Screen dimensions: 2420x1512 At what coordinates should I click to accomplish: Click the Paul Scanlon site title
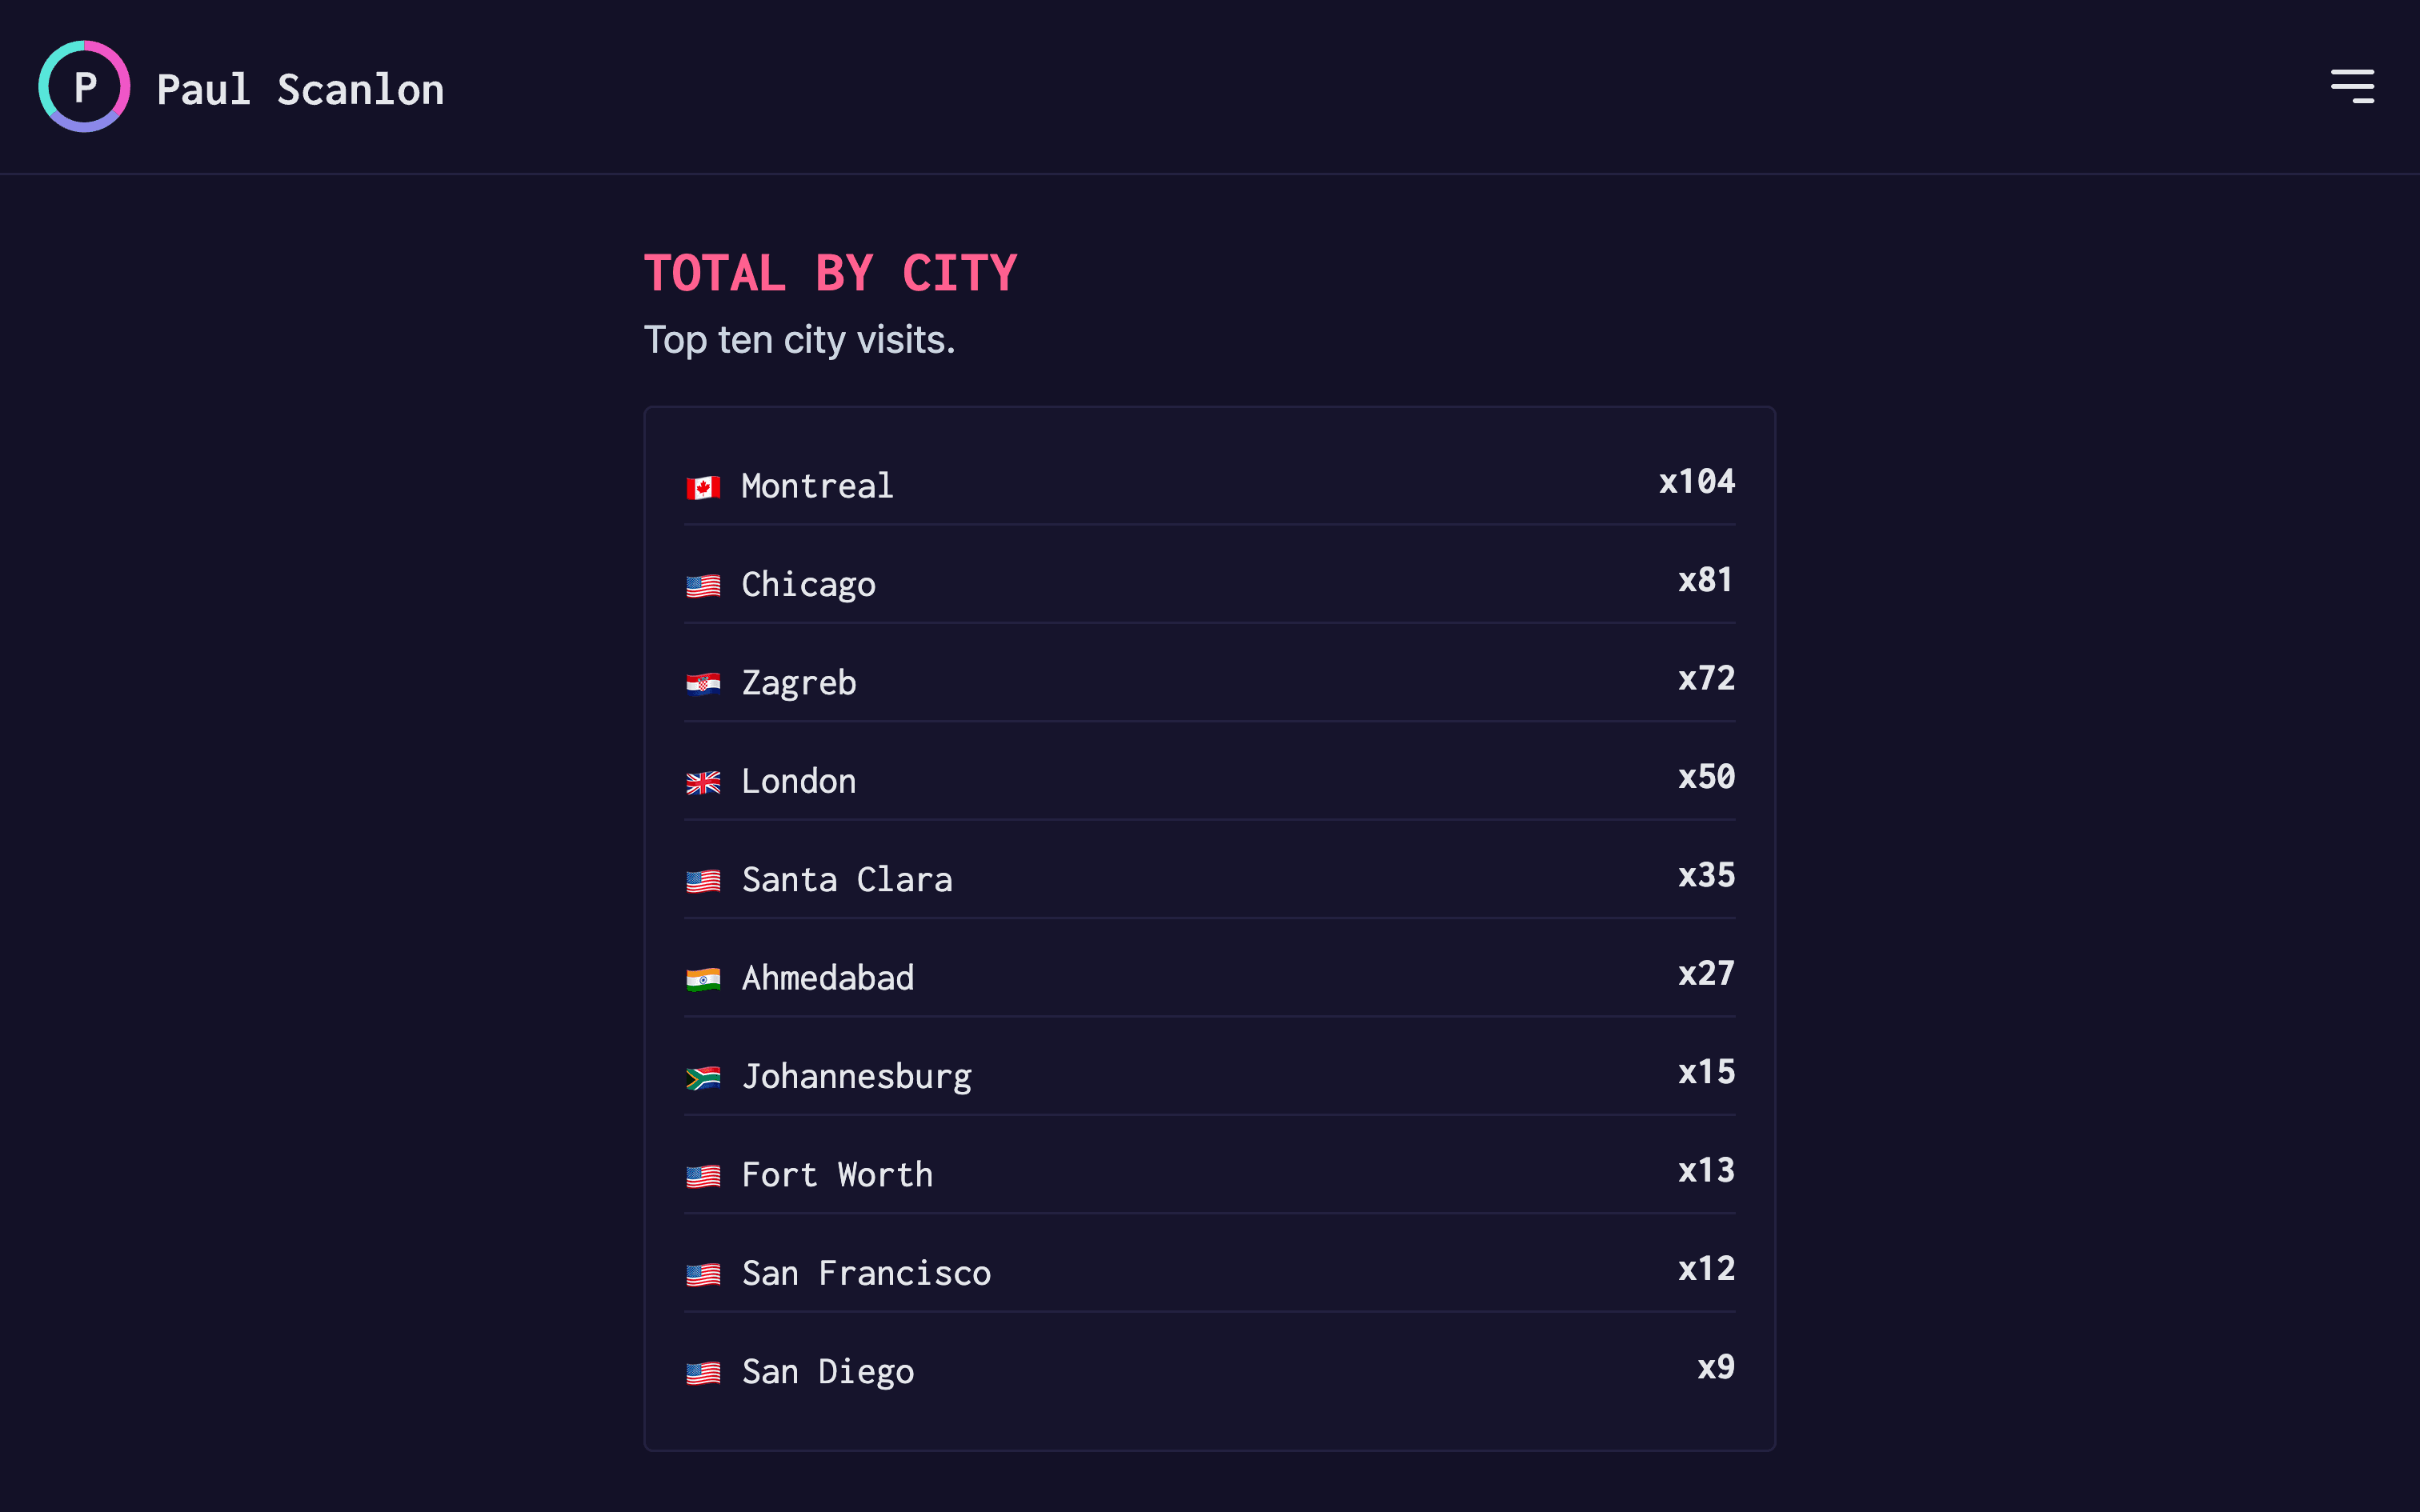pos(300,88)
